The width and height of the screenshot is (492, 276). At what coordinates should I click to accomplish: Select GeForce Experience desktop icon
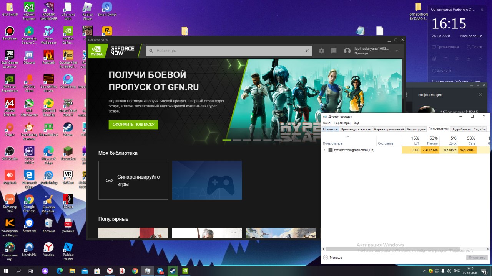tap(10, 83)
